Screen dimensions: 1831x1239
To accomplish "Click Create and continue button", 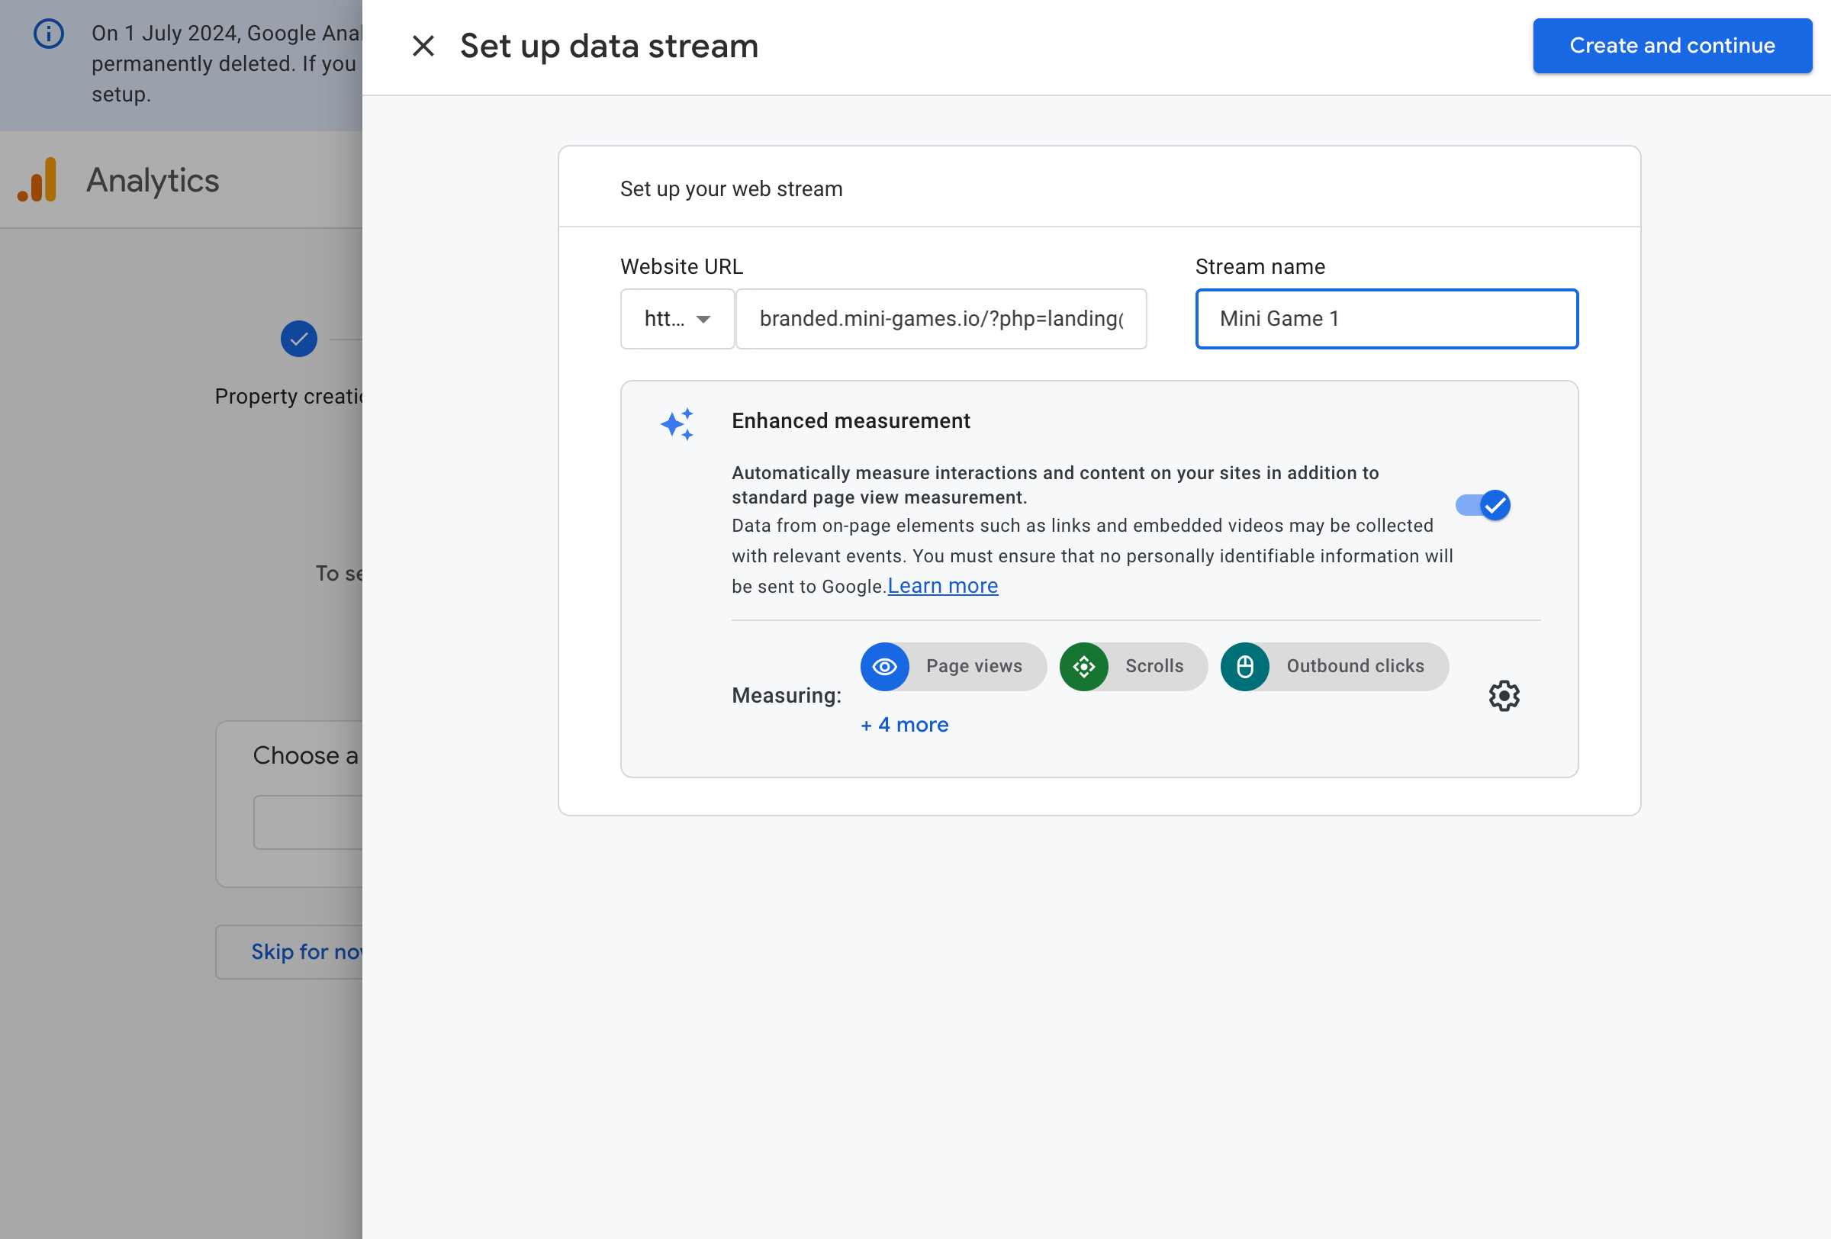I will click(1671, 46).
